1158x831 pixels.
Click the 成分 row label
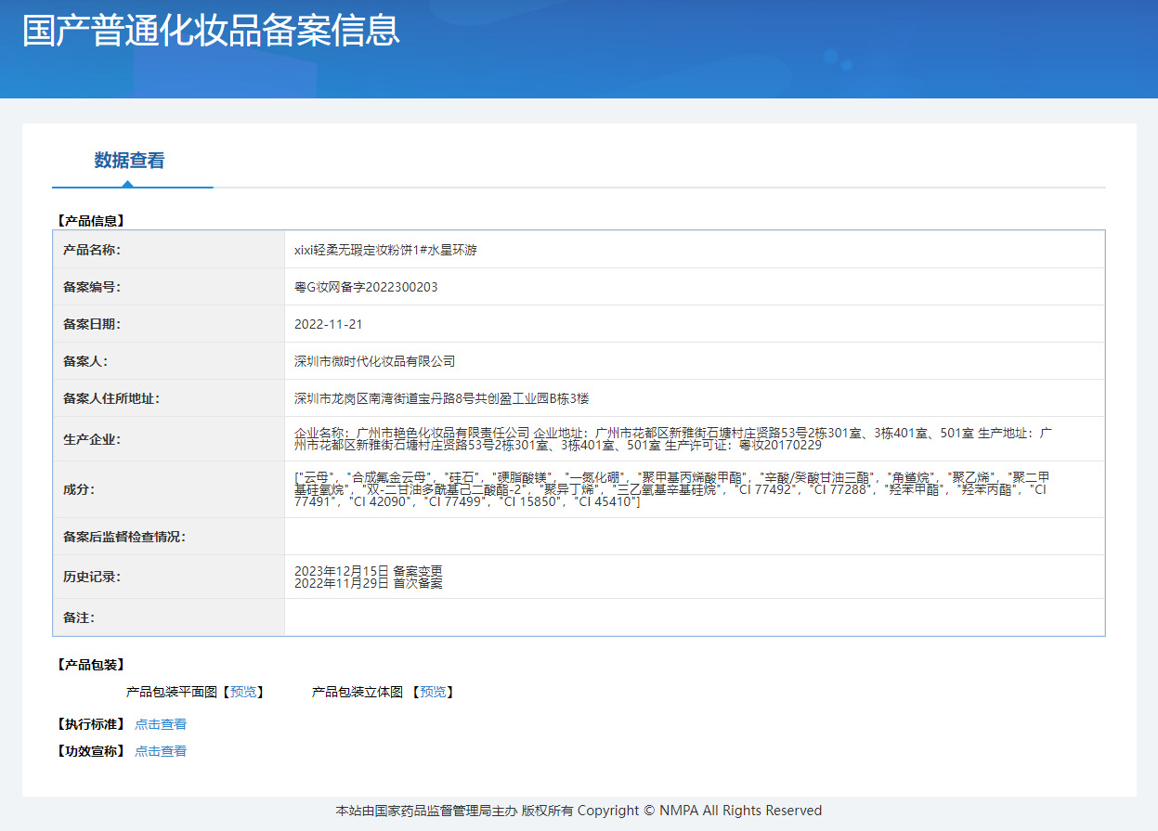pyautogui.click(x=79, y=489)
